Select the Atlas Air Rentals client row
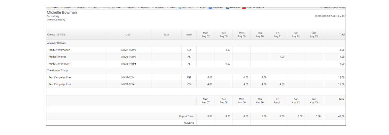The height and width of the screenshot is (135, 389). [x=56, y=43]
